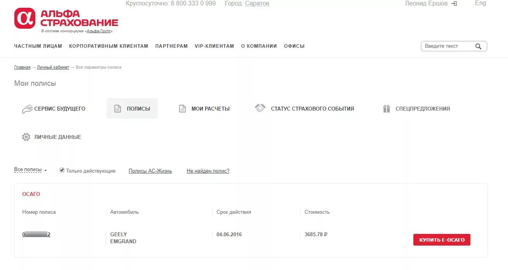
Task: Click the gear icon of Личные данные
Action: (x=26, y=137)
